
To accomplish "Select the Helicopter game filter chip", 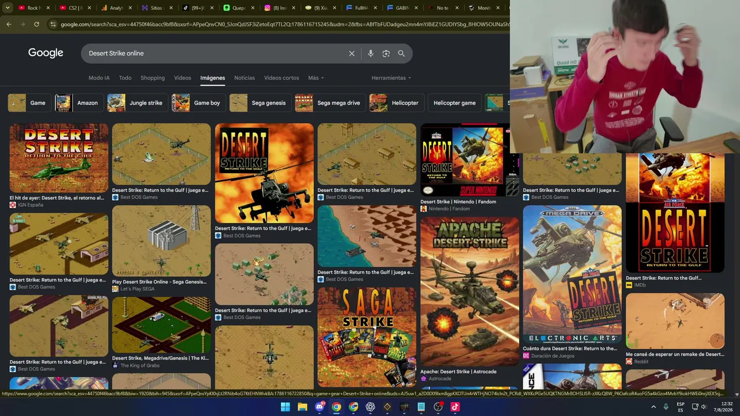I will tap(454, 103).
